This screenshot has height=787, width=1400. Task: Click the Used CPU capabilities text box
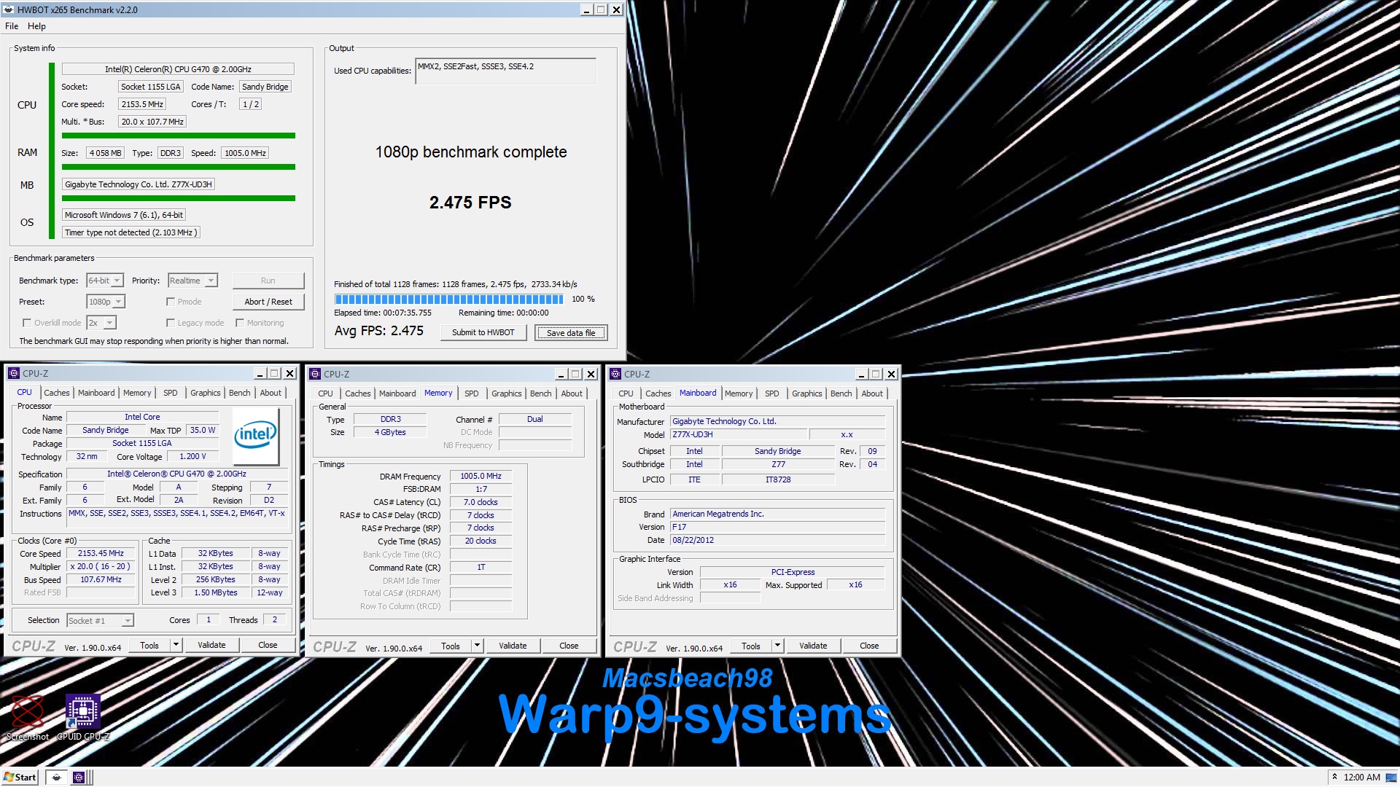pos(505,71)
